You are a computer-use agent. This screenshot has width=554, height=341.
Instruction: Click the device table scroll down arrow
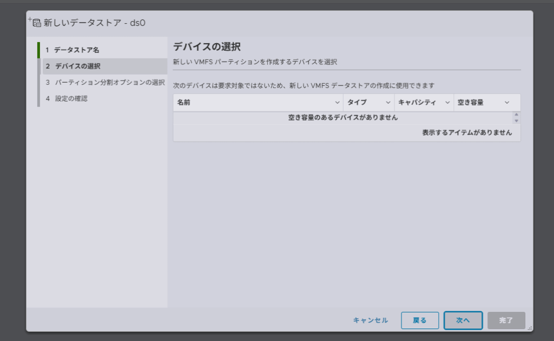[x=516, y=121]
